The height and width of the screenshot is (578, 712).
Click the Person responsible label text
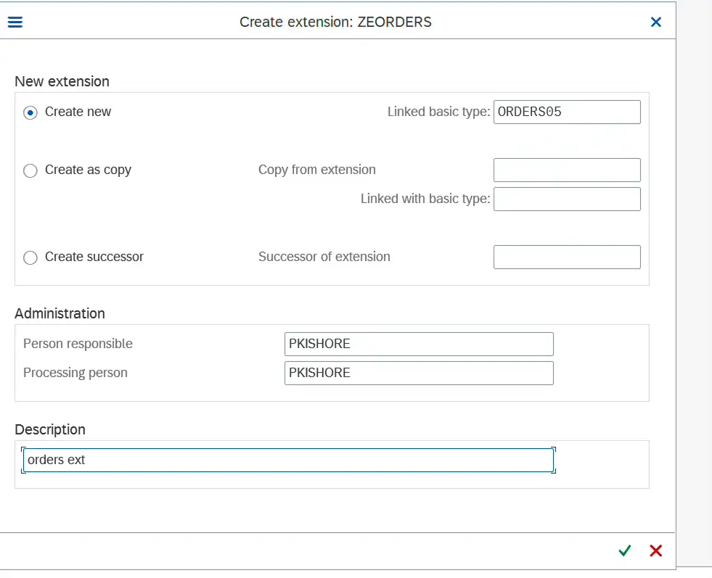coord(78,344)
